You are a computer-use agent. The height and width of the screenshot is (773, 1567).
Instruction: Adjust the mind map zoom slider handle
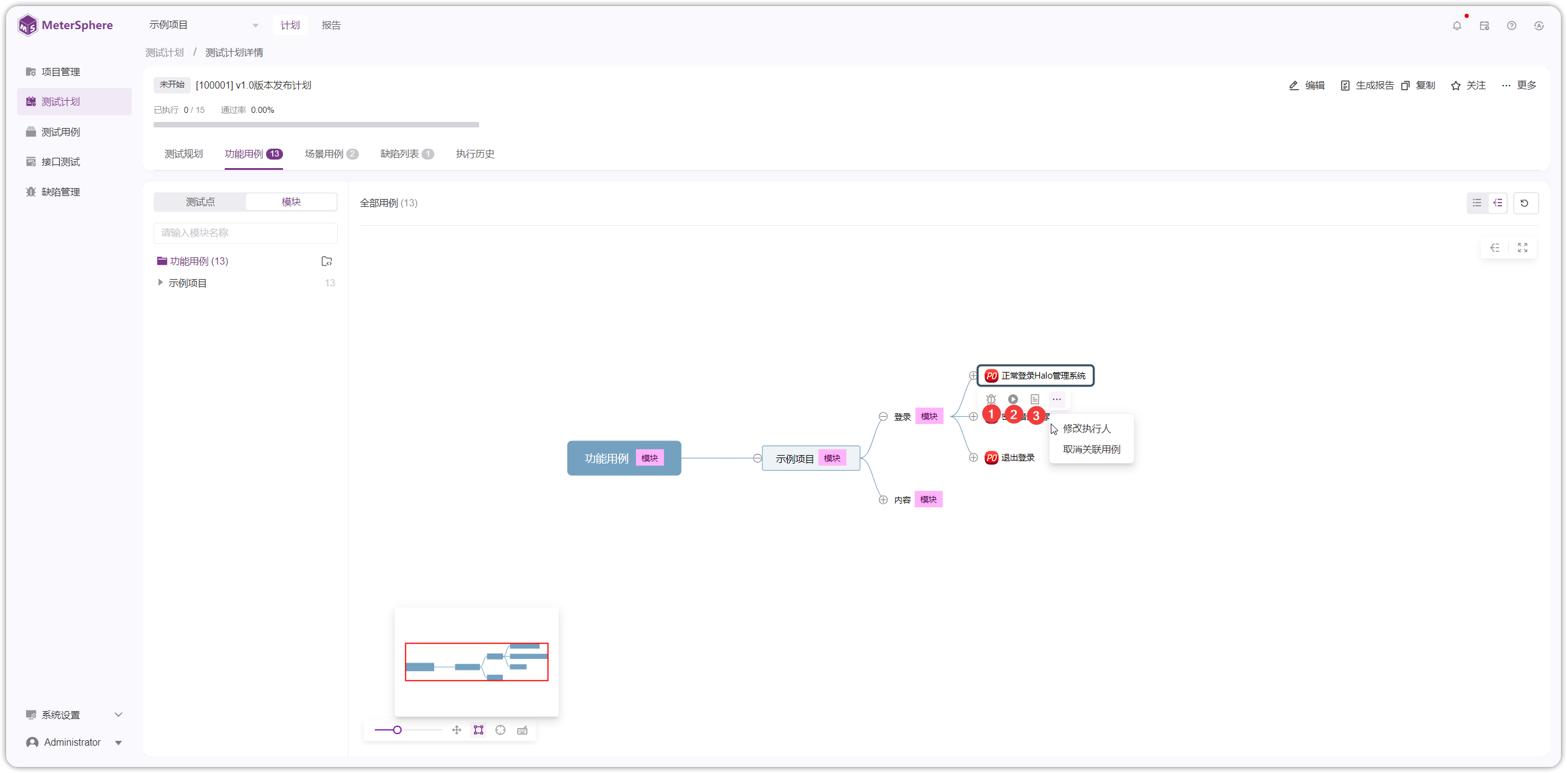[397, 730]
